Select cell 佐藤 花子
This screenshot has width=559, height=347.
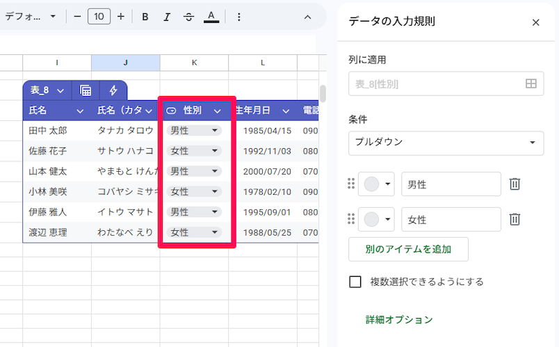57,151
